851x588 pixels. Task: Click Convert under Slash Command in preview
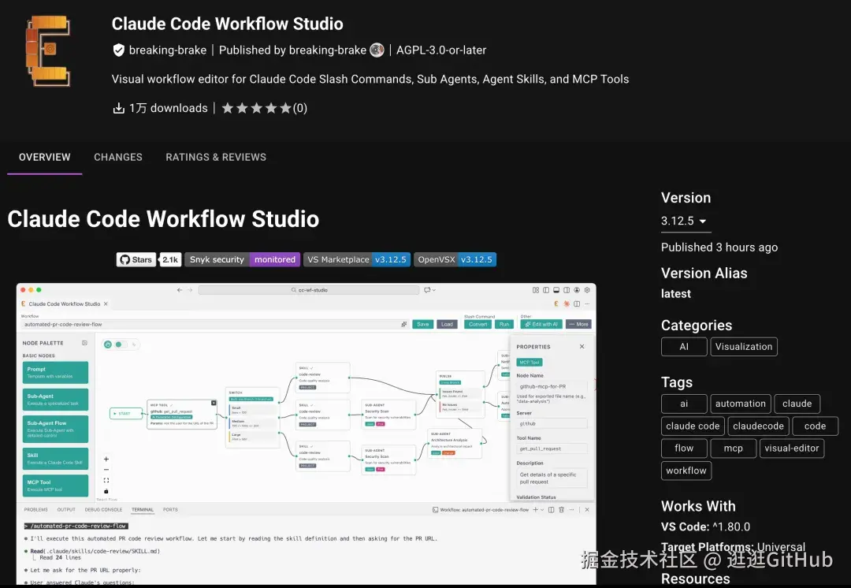478,324
